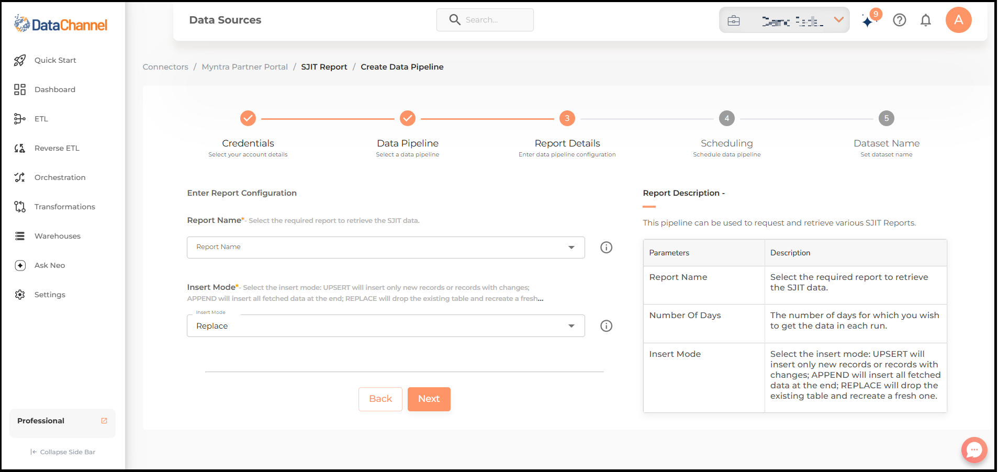The width and height of the screenshot is (998, 472).
Task: Open Ask Neo menu item
Action: pos(50,265)
